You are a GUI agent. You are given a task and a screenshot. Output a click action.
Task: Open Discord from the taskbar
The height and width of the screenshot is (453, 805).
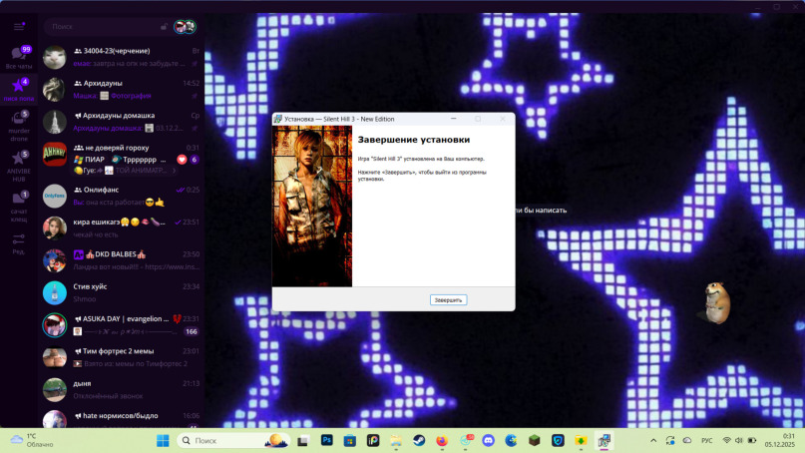[x=488, y=441]
